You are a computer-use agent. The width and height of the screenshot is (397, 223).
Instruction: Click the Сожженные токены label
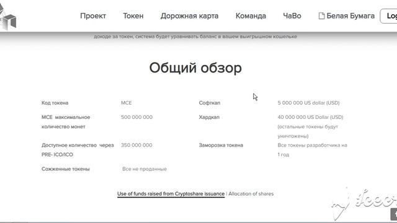(66, 169)
